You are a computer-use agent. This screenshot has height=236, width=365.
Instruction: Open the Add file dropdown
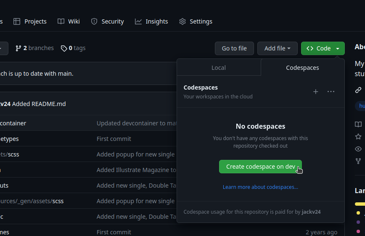pyautogui.click(x=277, y=48)
